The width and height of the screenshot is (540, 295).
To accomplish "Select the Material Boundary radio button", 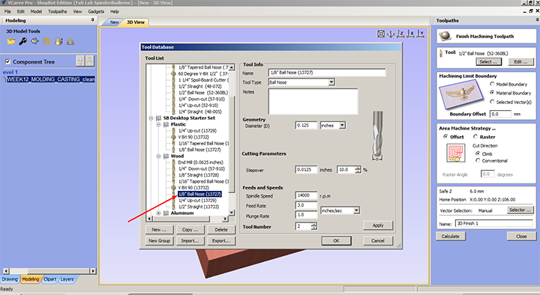I will click(x=492, y=93).
